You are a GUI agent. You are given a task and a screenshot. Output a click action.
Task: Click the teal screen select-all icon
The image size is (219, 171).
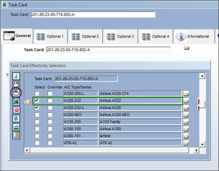tap(16, 102)
